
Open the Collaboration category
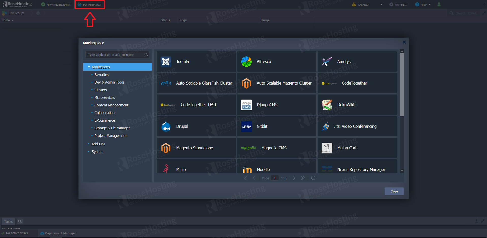tap(104, 113)
